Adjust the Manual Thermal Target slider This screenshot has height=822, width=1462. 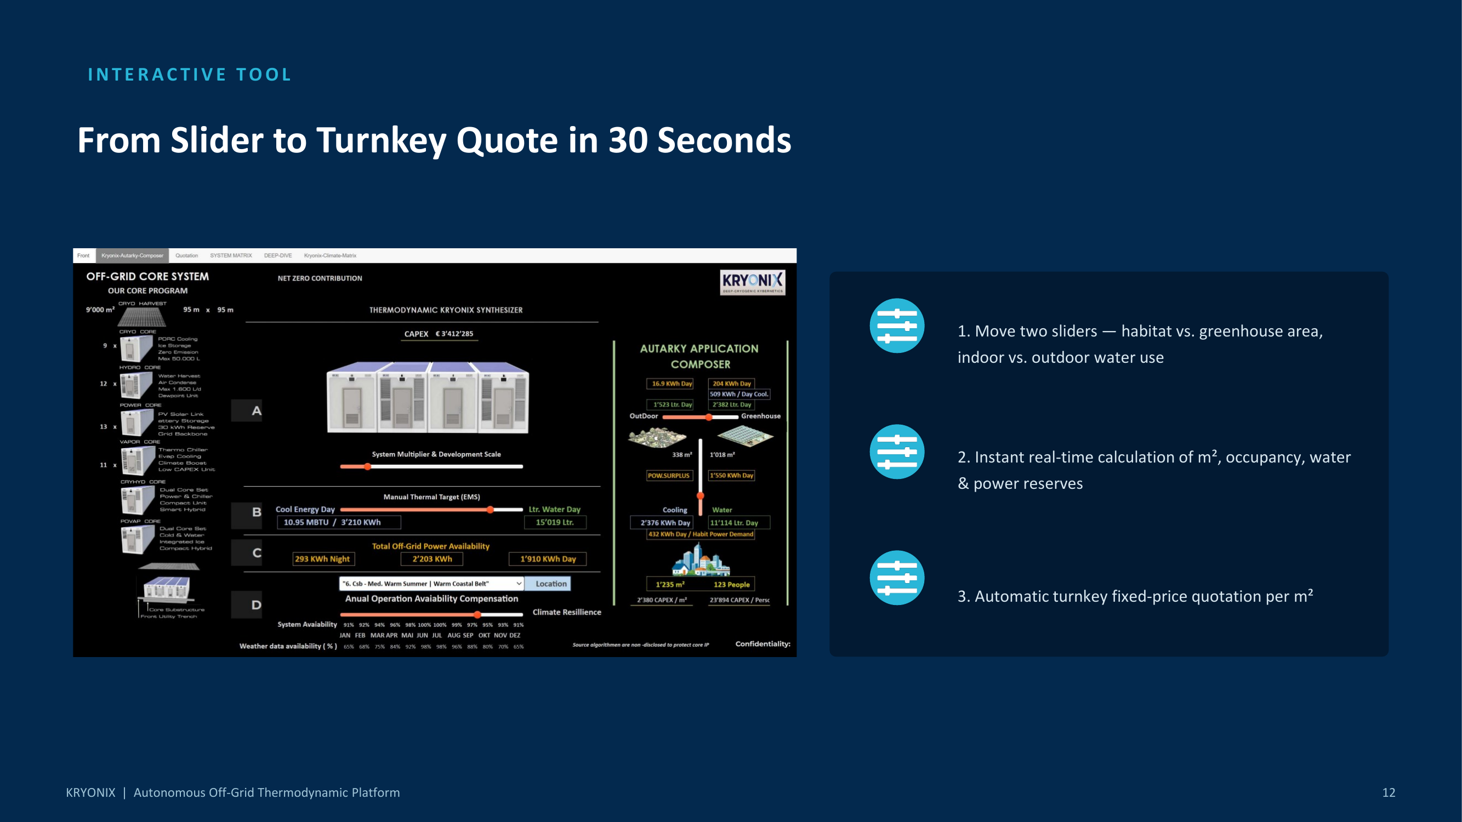click(431, 510)
